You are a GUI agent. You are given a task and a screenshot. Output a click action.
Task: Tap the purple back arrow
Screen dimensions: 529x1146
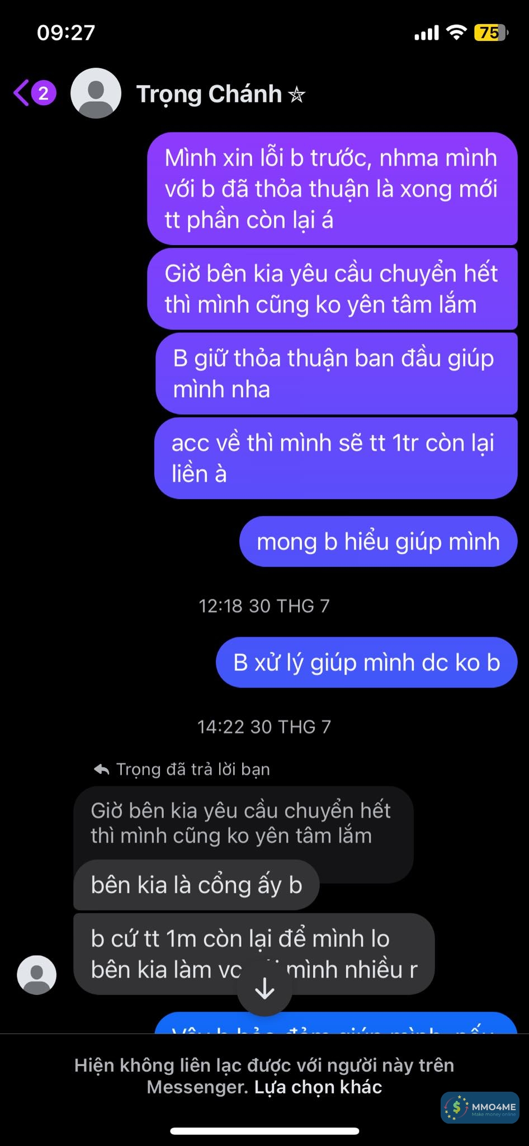[21, 93]
